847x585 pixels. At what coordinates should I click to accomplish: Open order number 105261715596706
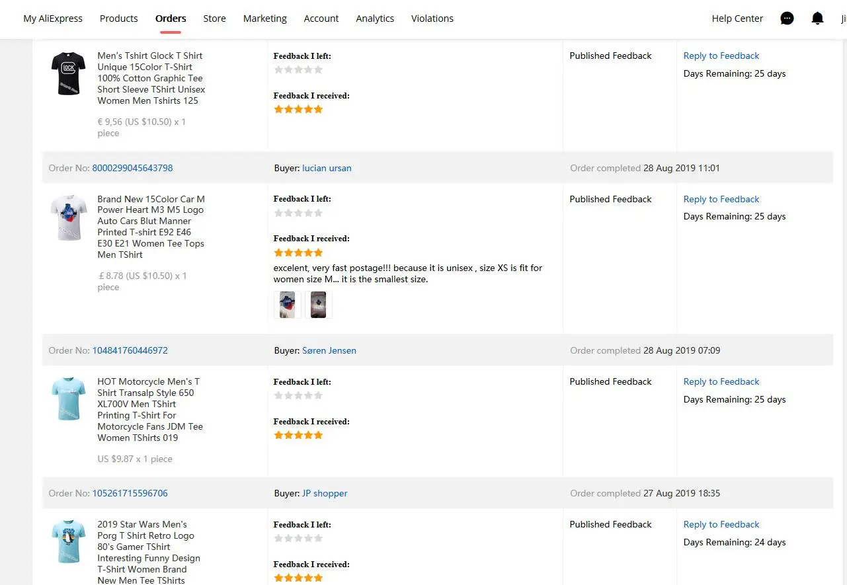pos(130,493)
